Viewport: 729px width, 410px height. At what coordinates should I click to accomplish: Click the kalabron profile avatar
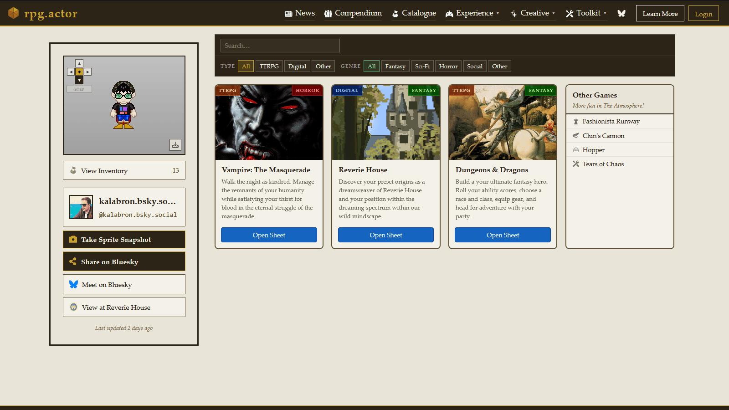point(81,207)
